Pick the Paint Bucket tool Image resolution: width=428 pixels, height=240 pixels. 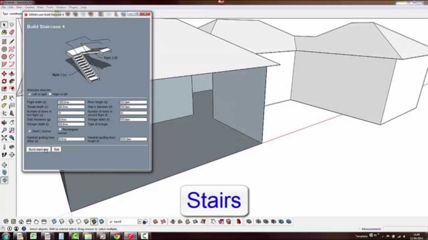click(4, 32)
